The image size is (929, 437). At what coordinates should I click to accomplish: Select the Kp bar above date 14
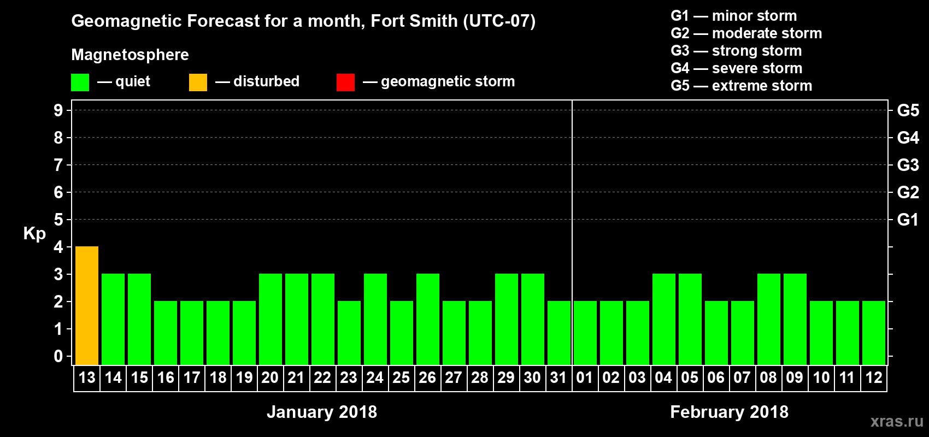113,319
